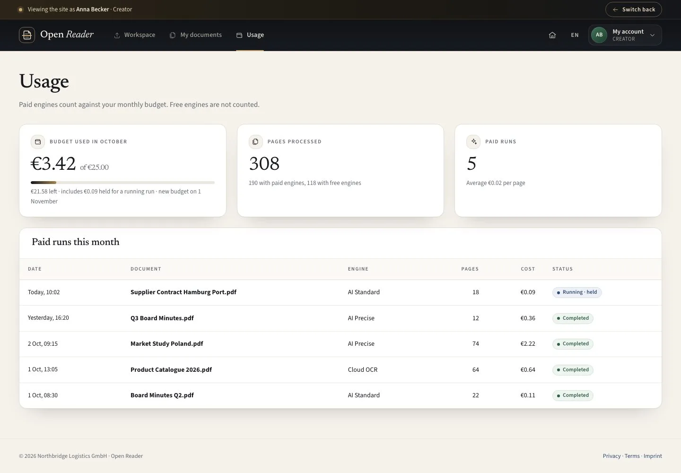The width and height of the screenshot is (681, 473).
Task: Click the STATUS column header
Action: tap(562, 269)
